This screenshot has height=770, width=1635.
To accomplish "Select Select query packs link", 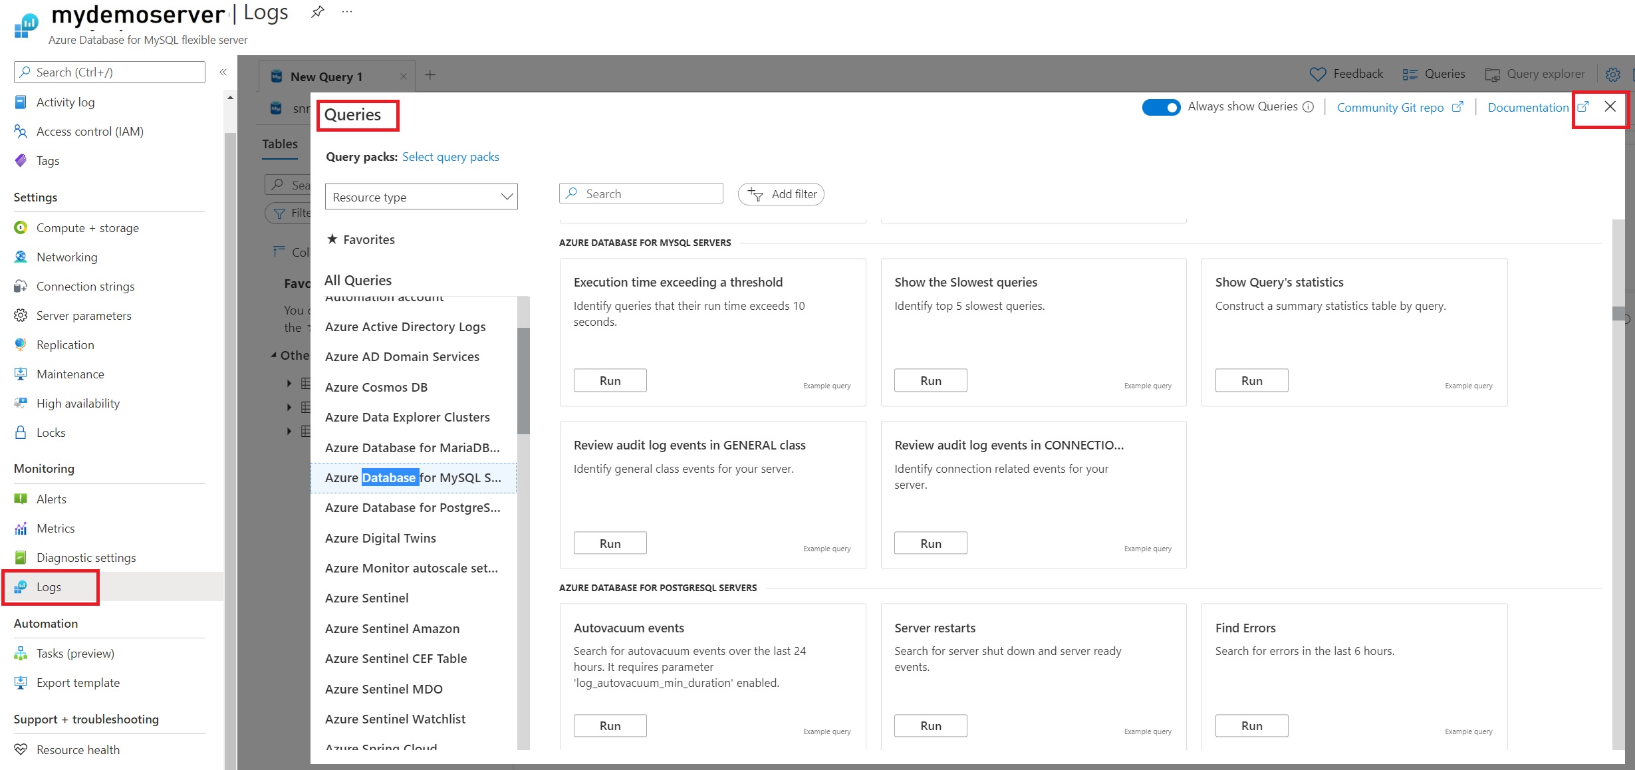I will pos(450,156).
